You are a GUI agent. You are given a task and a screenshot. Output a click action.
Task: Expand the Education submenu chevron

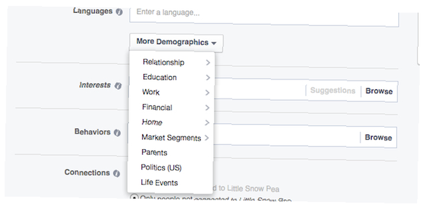coord(208,77)
